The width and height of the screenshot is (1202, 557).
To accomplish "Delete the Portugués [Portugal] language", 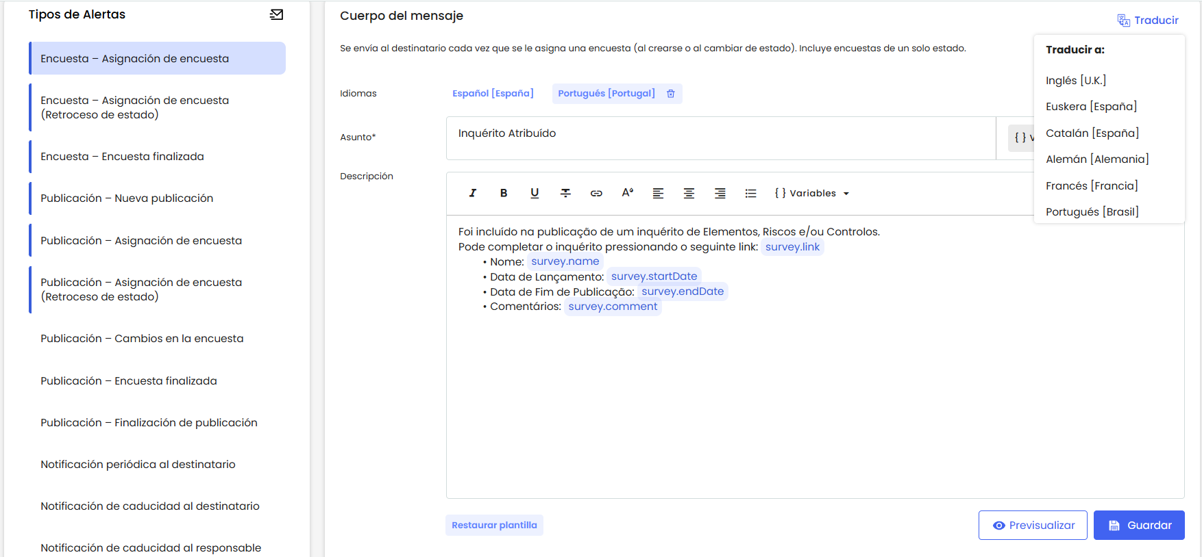I will pyautogui.click(x=671, y=94).
